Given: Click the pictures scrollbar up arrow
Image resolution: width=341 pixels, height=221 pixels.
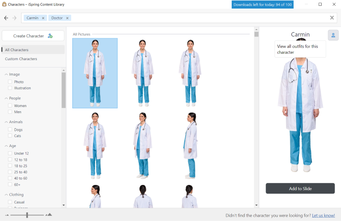Looking at the screenshot, I should (x=257, y=29).
